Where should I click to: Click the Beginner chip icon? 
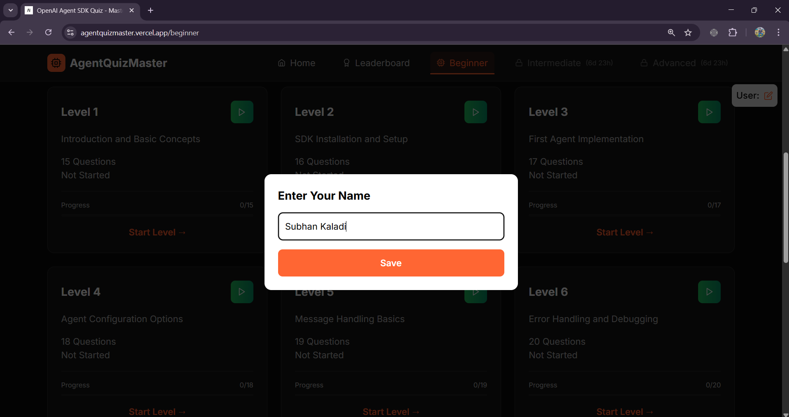coord(441,63)
